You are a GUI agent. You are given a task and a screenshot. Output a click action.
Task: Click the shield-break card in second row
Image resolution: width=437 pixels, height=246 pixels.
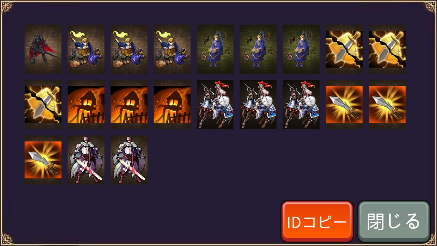(x=43, y=105)
